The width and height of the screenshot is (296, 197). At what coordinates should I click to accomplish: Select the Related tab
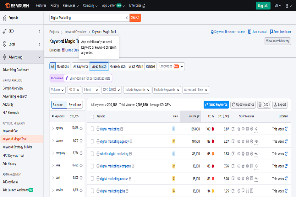[150, 67]
